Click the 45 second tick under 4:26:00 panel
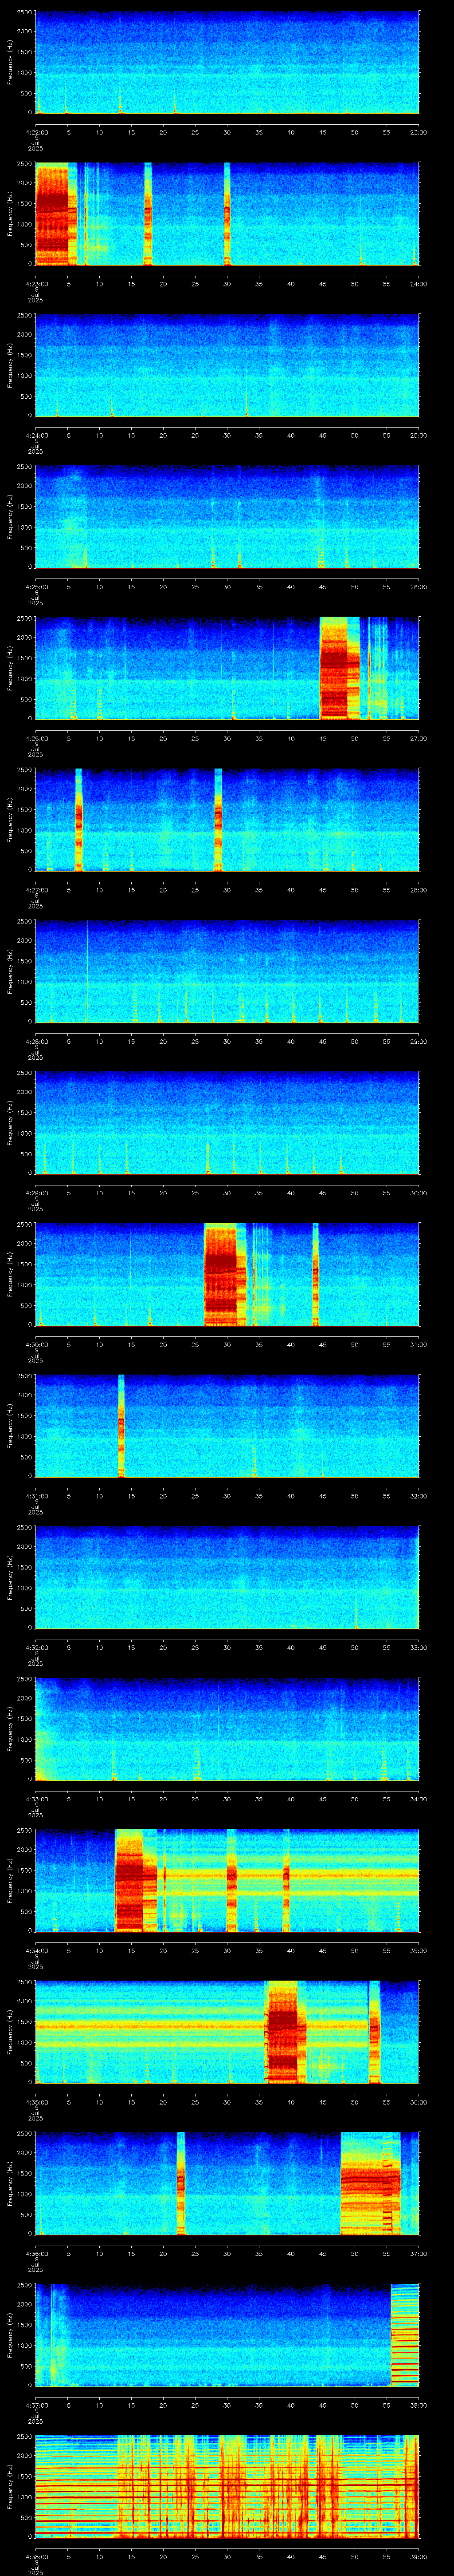The width and height of the screenshot is (454, 2576). tap(322, 738)
